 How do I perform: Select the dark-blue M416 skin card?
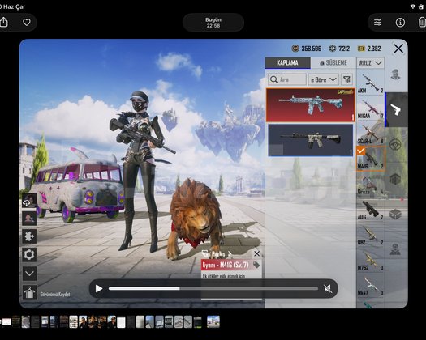click(x=311, y=140)
